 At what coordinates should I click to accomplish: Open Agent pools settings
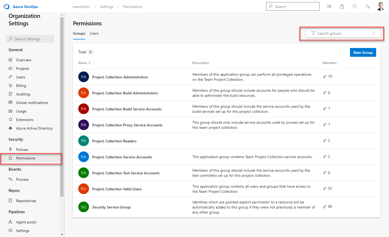tap(26, 222)
